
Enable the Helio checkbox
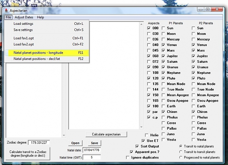[147, 135]
